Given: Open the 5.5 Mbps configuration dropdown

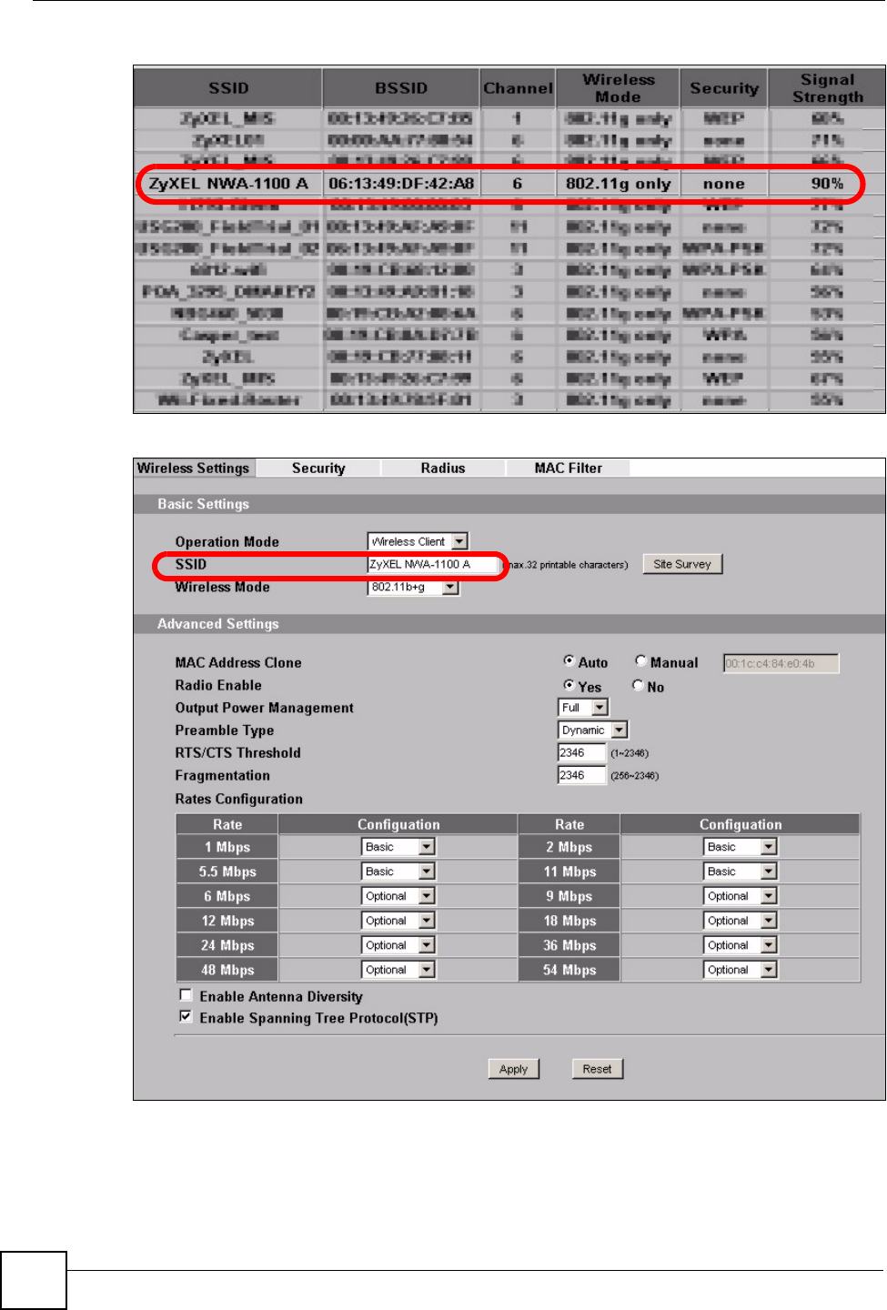Looking at the screenshot, I should (x=398, y=872).
